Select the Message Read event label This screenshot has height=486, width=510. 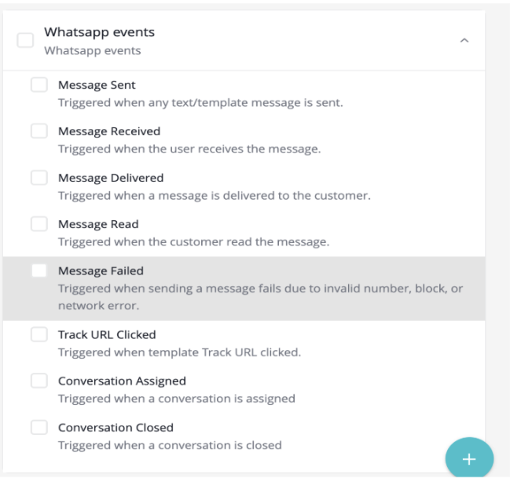pyautogui.click(x=98, y=224)
